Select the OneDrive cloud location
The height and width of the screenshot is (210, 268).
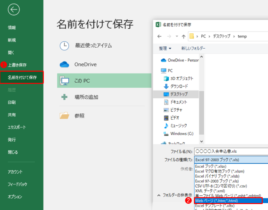64,64
